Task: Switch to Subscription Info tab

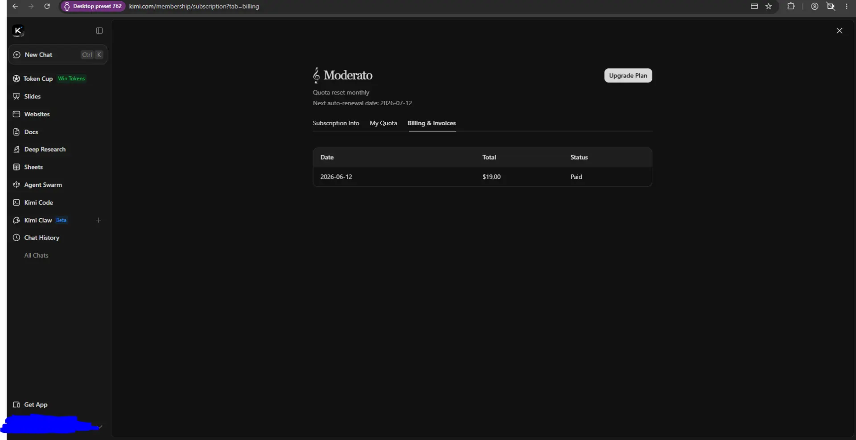Action: coord(336,123)
